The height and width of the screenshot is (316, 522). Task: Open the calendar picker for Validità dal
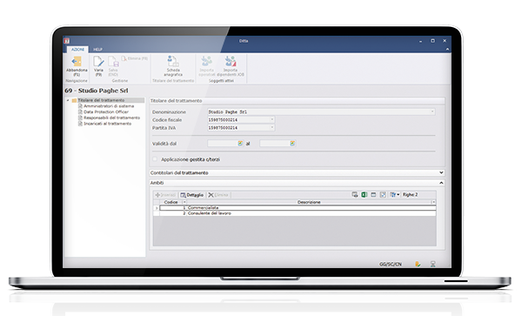click(240, 143)
